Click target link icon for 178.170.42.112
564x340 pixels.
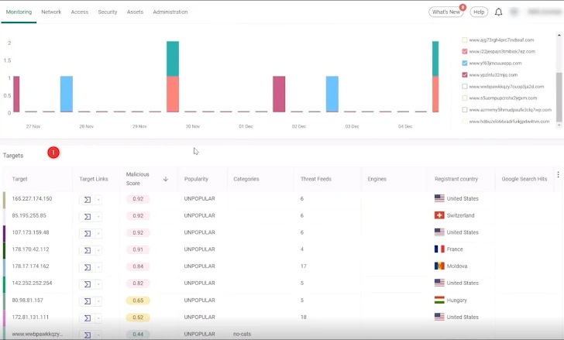click(88, 249)
